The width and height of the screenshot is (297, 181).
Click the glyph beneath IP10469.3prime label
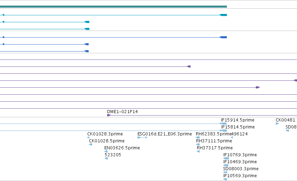click(x=226, y=165)
